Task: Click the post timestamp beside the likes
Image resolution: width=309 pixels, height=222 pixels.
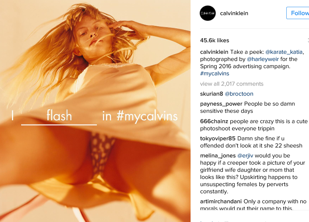Action: coord(308,40)
